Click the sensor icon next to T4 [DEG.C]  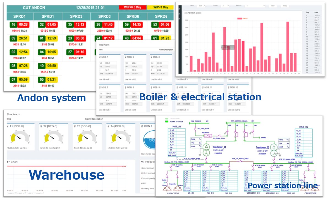tap(108, 126)
